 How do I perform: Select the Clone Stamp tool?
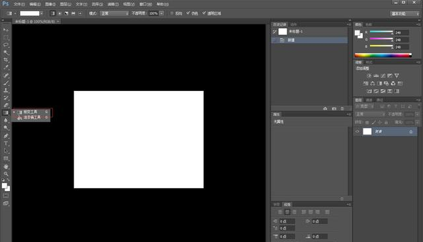[x=6, y=90]
